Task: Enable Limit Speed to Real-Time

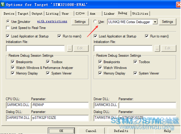Action: pos(8,28)
